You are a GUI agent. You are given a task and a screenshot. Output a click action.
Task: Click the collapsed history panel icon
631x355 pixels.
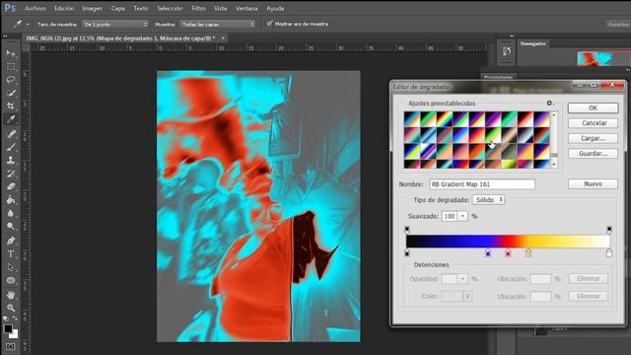[506, 50]
